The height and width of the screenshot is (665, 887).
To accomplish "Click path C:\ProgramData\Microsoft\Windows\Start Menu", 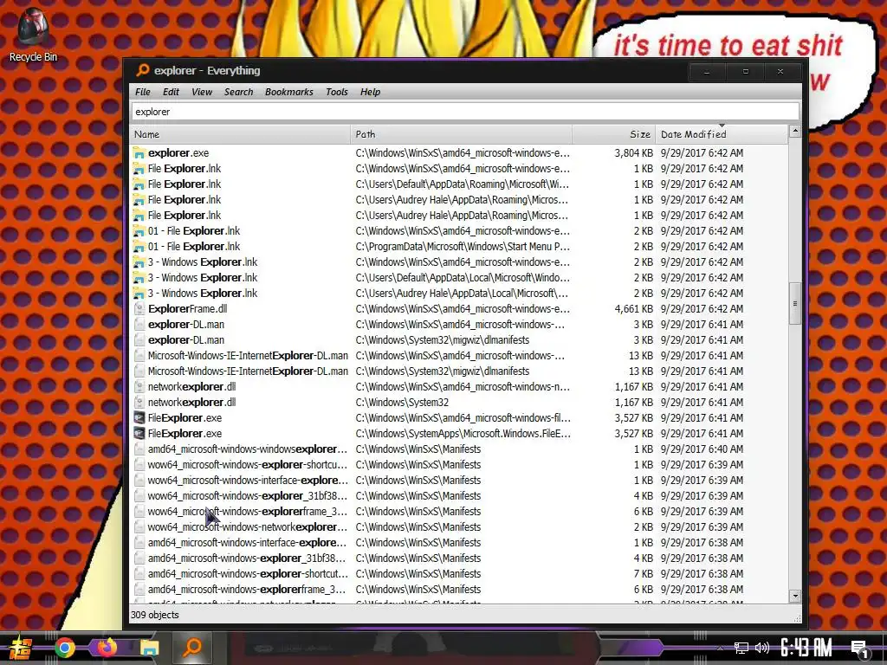I will click(x=463, y=247).
